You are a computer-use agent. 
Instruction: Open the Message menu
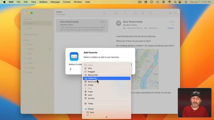click(55, 2)
